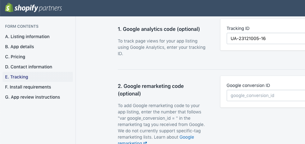Click the Shopify shopping bag logo
Image resolution: width=305 pixels, height=144 pixels.
(9, 8)
